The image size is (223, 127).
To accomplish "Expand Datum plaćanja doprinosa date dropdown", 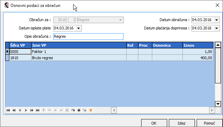I will pyautogui.click(x=217, y=28).
